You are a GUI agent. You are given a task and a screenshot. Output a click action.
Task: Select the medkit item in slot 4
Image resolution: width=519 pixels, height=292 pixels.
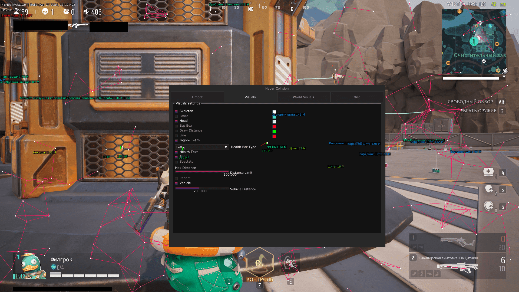pos(490,172)
